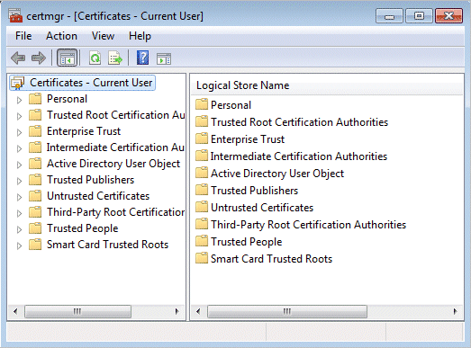Select Trusted Root Certification Authorities text in the list

[300, 122]
